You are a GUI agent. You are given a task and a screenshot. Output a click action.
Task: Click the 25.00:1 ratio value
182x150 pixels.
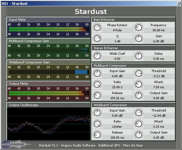tap(117, 87)
